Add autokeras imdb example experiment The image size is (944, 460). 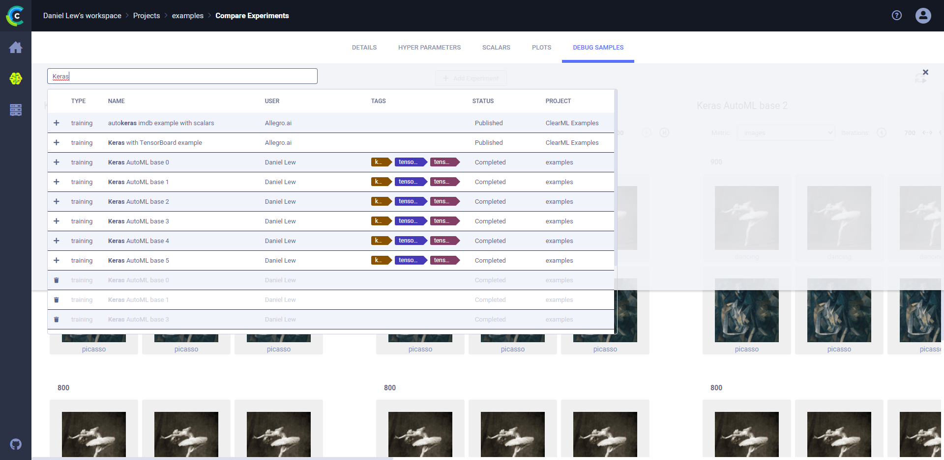click(57, 123)
